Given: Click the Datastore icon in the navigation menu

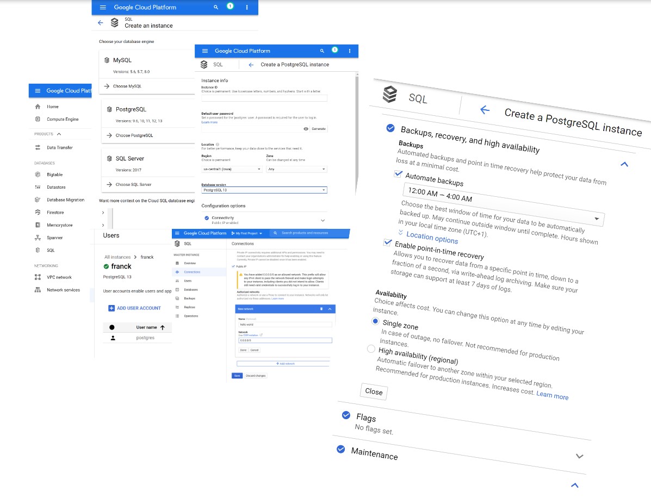Looking at the screenshot, I should click(x=38, y=187).
